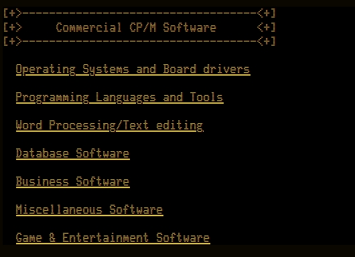This screenshot has height=257, width=355.
Task: Open Game & Entertainment Software link
Action: point(113,238)
